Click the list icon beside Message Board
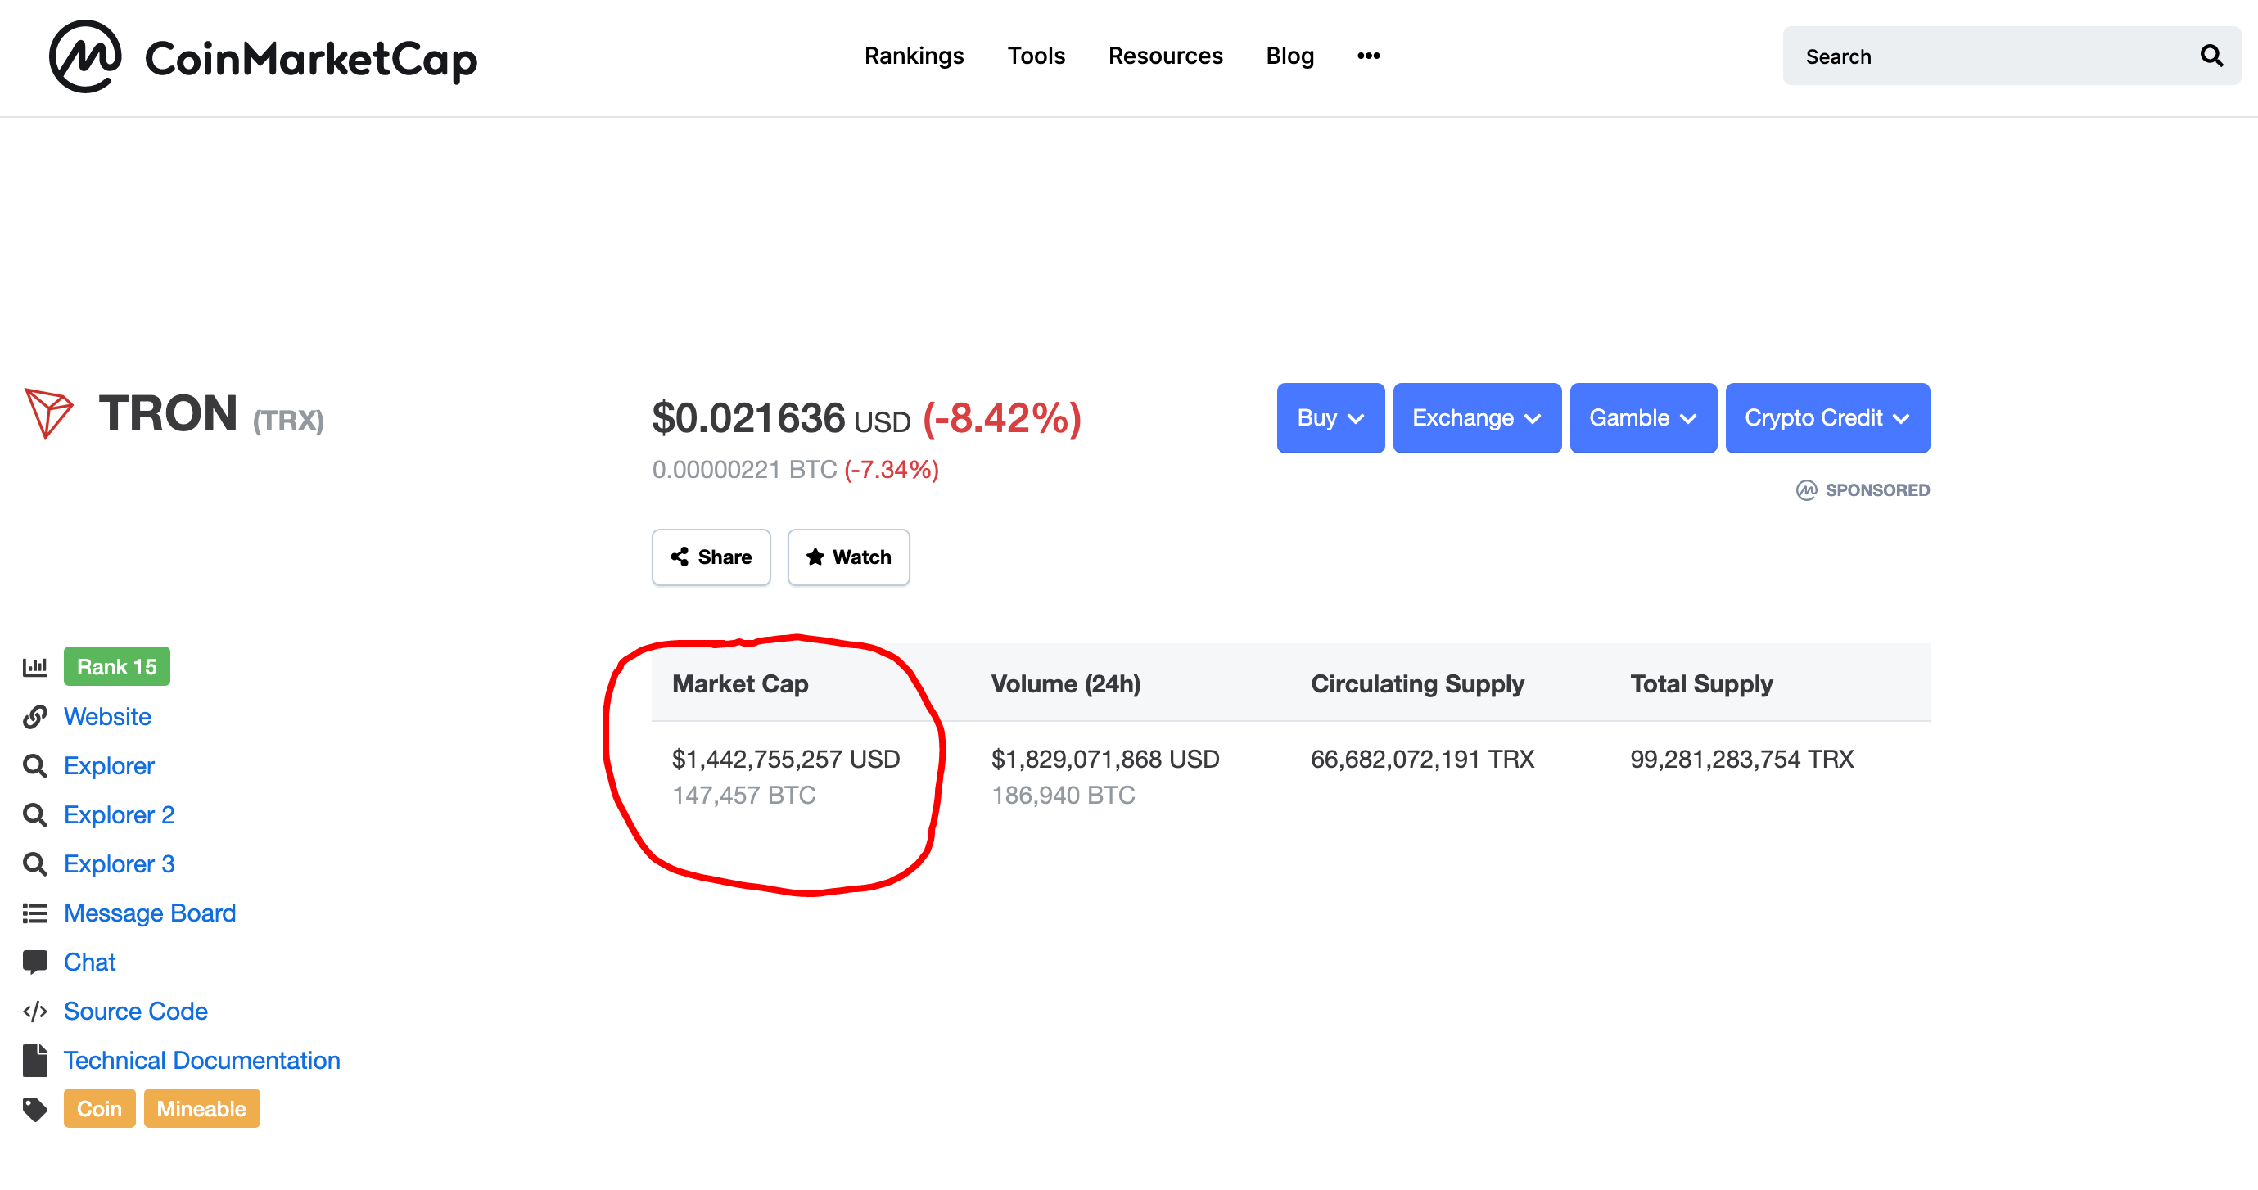Viewport: 2258px width, 1190px height. pos(35,913)
